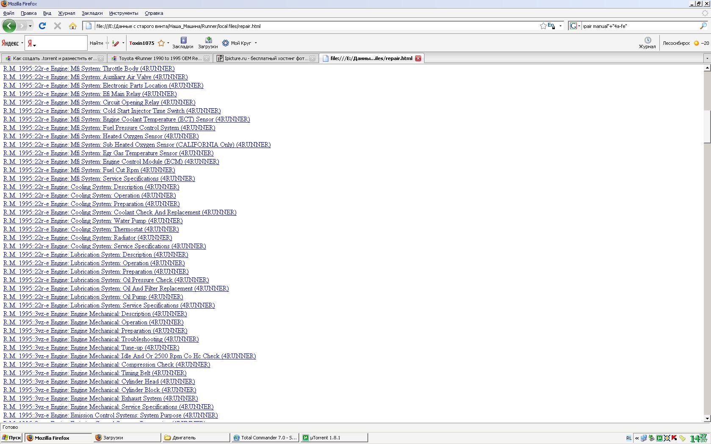
Task: Open the Закладки menu in menu bar
Action: point(92,13)
